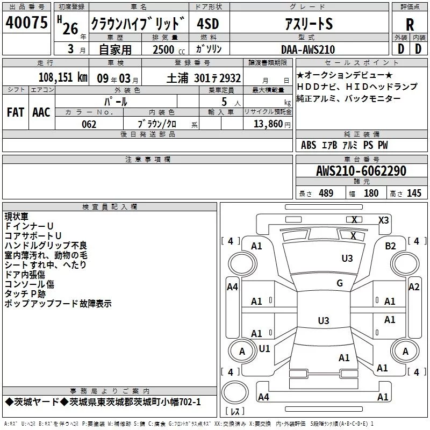The width and height of the screenshot is (430, 430).
Task: Select the lot number 40075
Action: click(x=26, y=23)
